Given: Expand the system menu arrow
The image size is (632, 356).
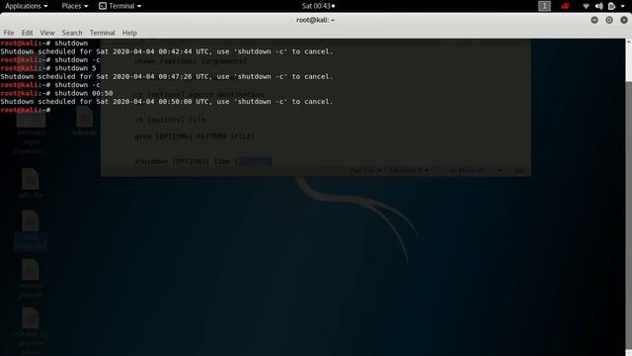Looking at the screenshot, I should 622,6.
